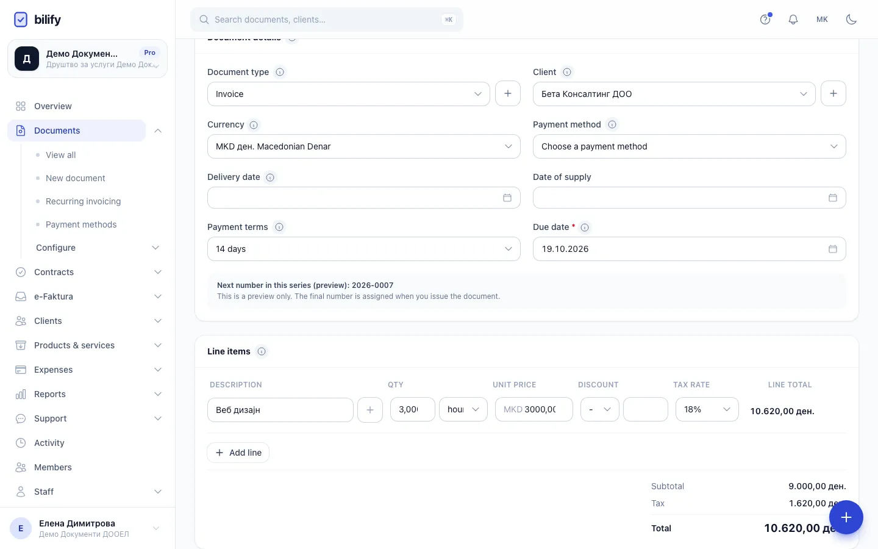The height and width of the screenshot is (549, 878).
Task: Click the bilify logo
Action: 37,20
